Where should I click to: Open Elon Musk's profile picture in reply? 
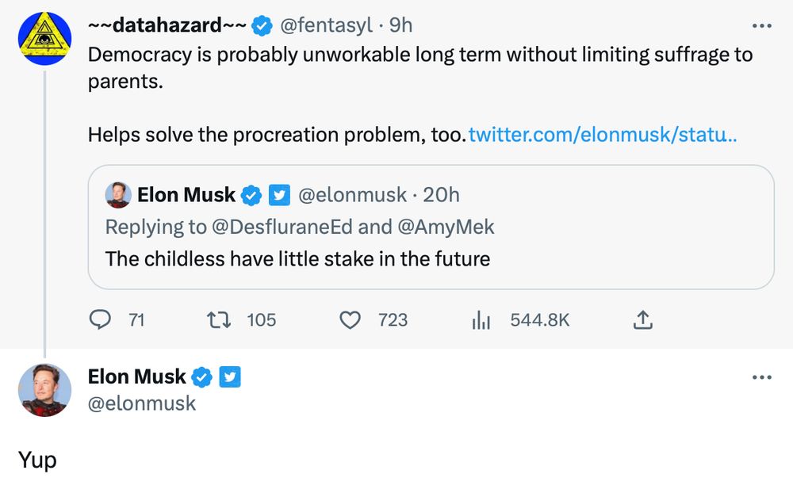44,390
